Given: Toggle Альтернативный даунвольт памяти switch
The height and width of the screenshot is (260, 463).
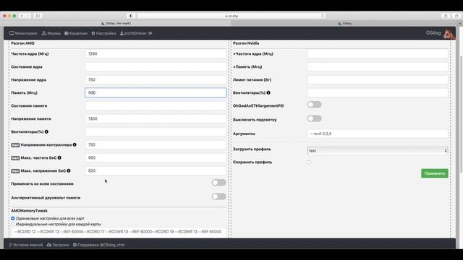Looking at the screenshot, I should point(218,196).
